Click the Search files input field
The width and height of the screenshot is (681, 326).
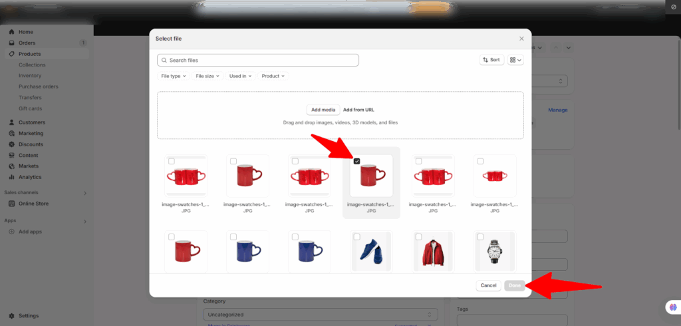click(258, 60)
